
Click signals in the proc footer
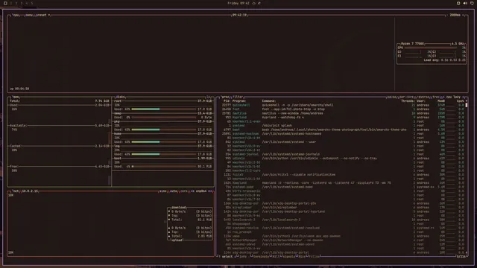pyautogui.click(x=288, y=257)
